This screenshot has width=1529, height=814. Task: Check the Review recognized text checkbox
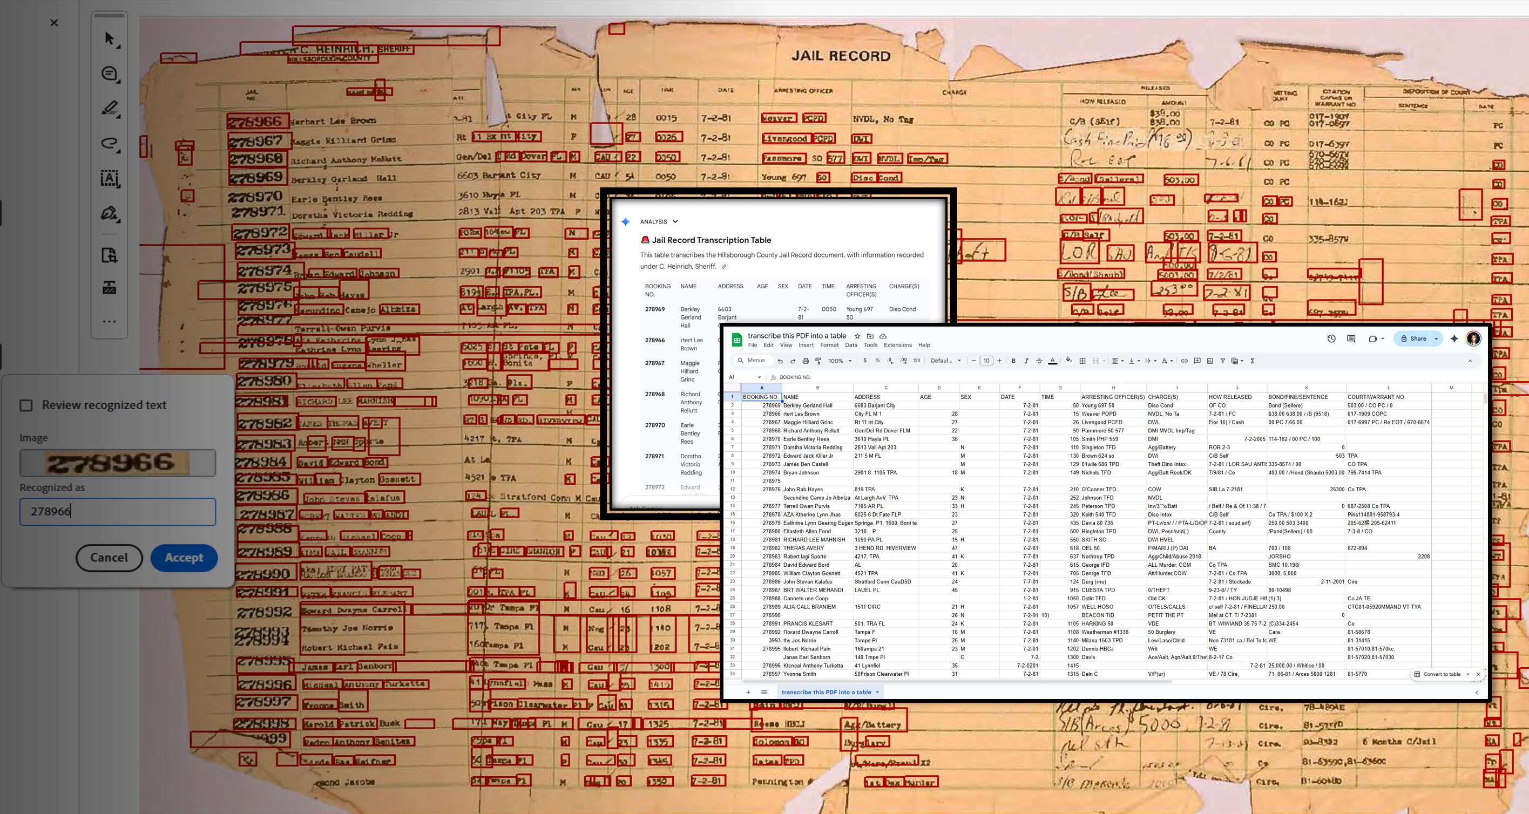(x=26, y=405)
